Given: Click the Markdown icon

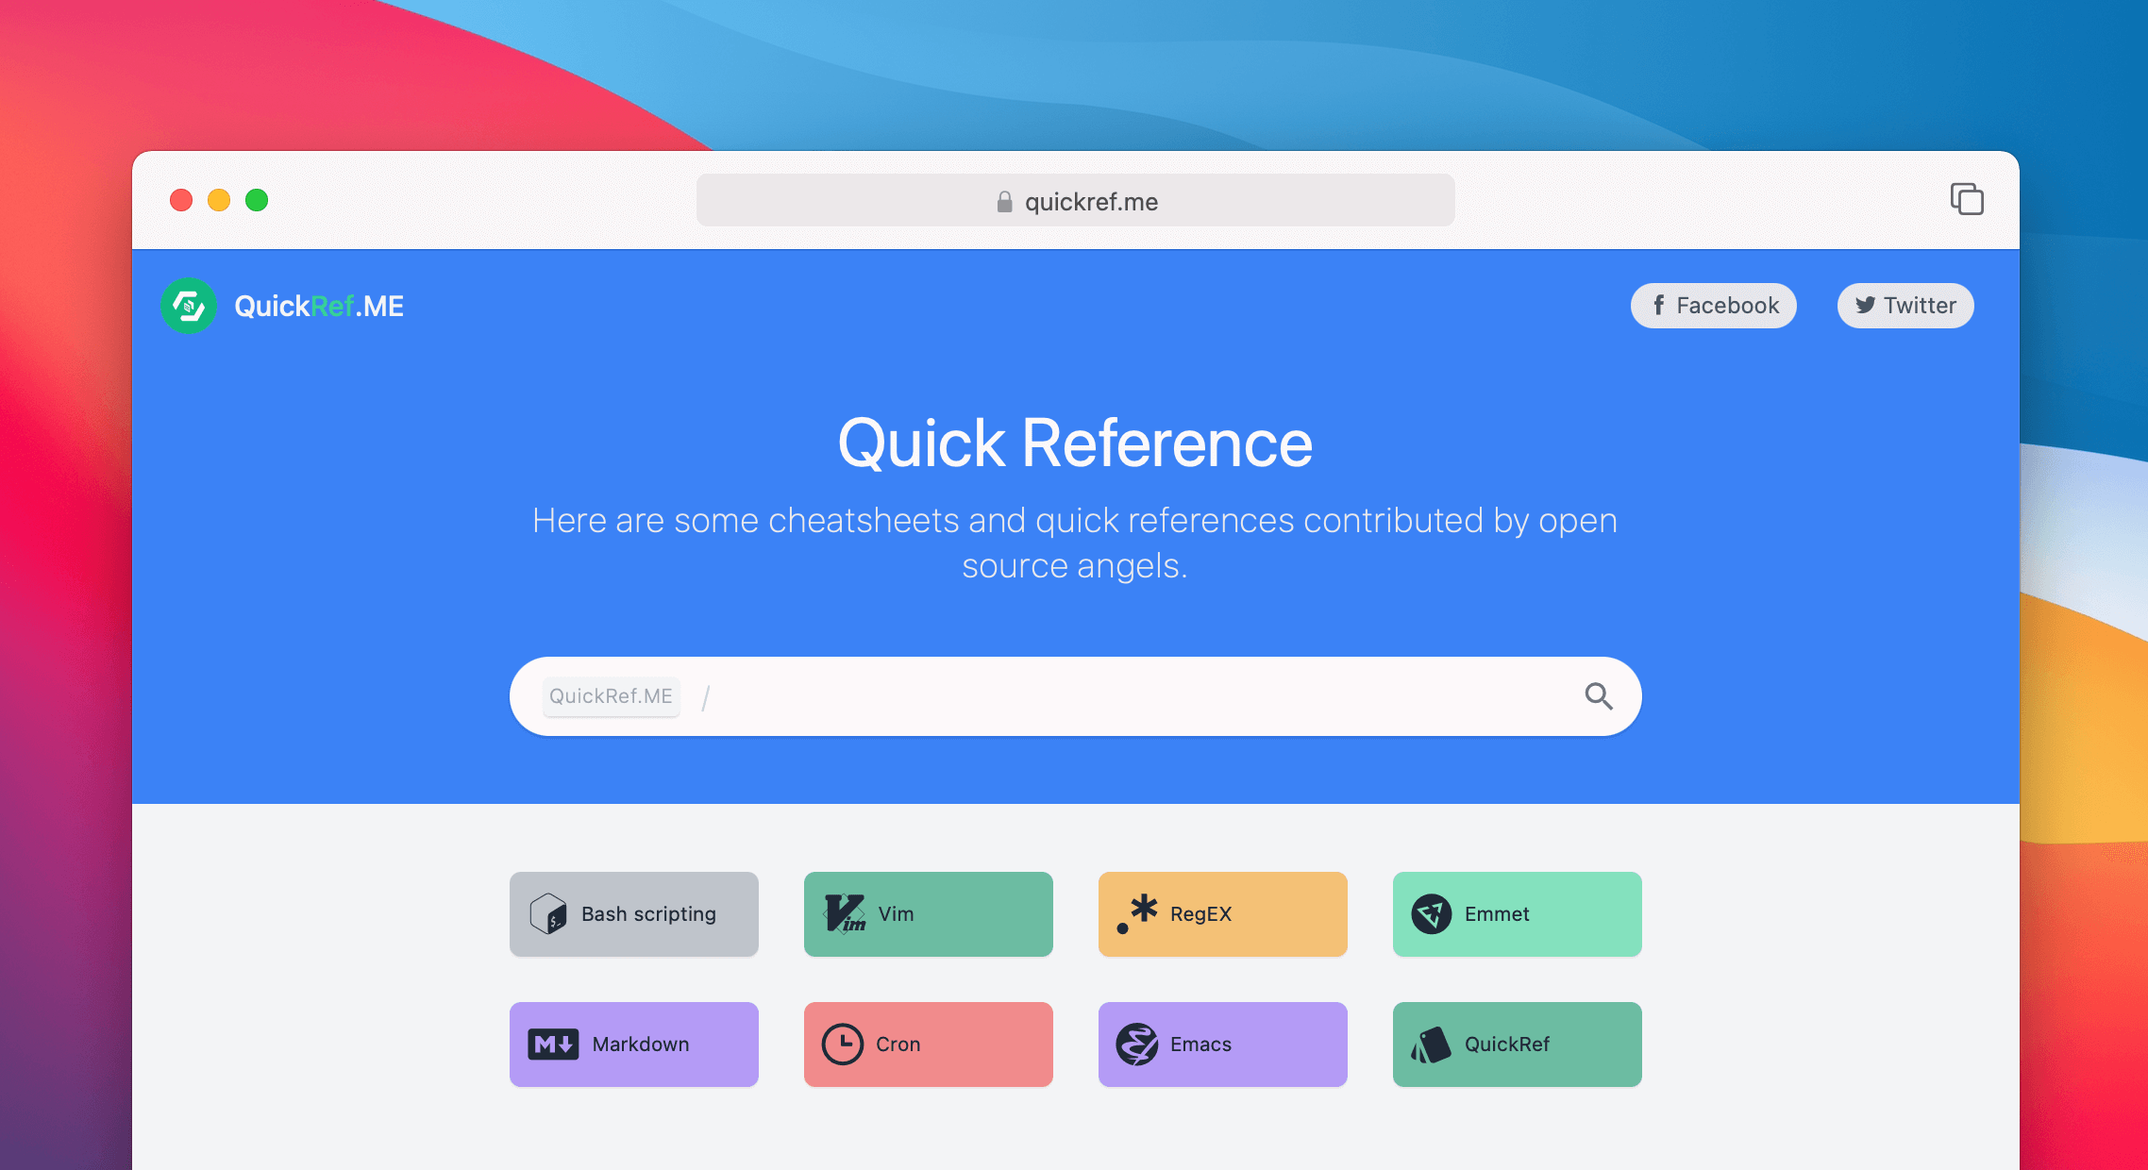Looking at the screenshot, I should [x=555, y=1042].
